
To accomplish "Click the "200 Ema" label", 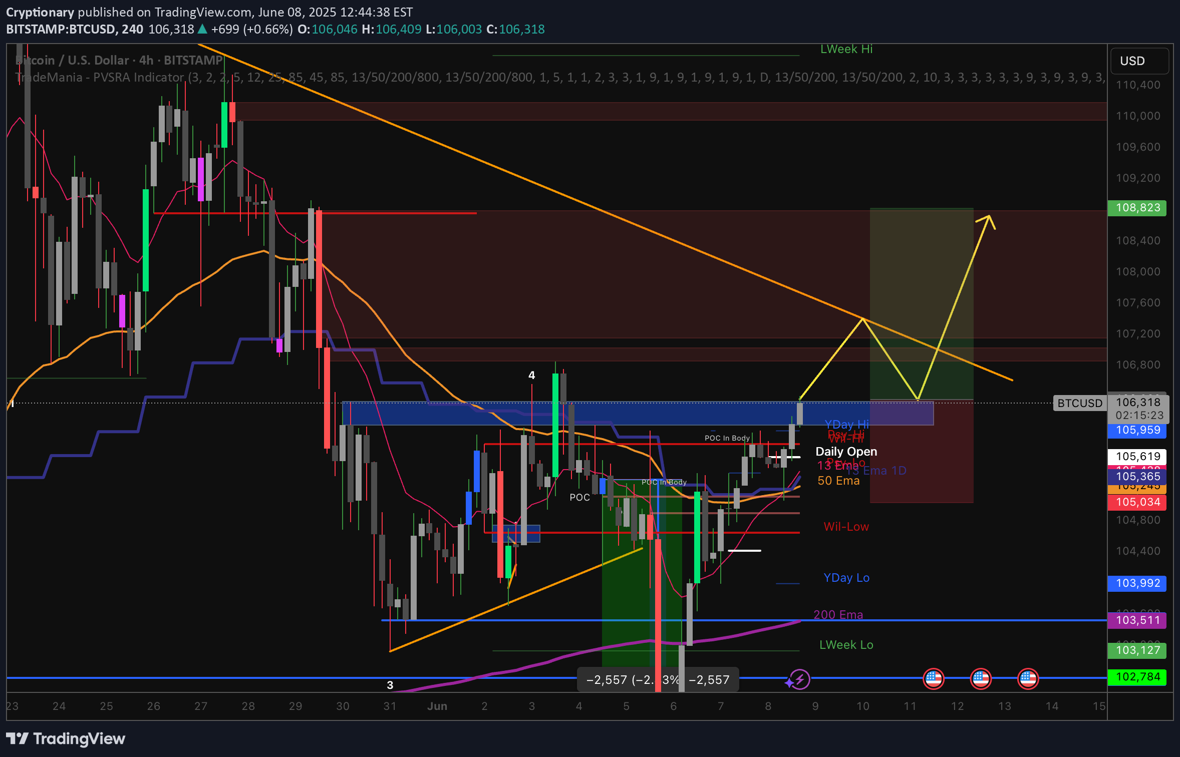I will pos(838,615).
